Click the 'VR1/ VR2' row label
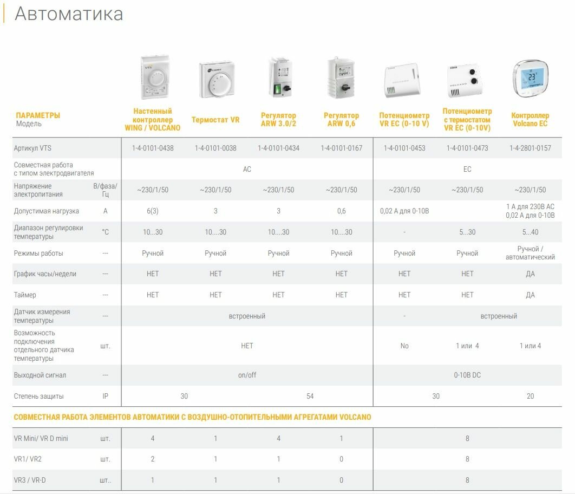575x494 pixels. pos(28,459)
